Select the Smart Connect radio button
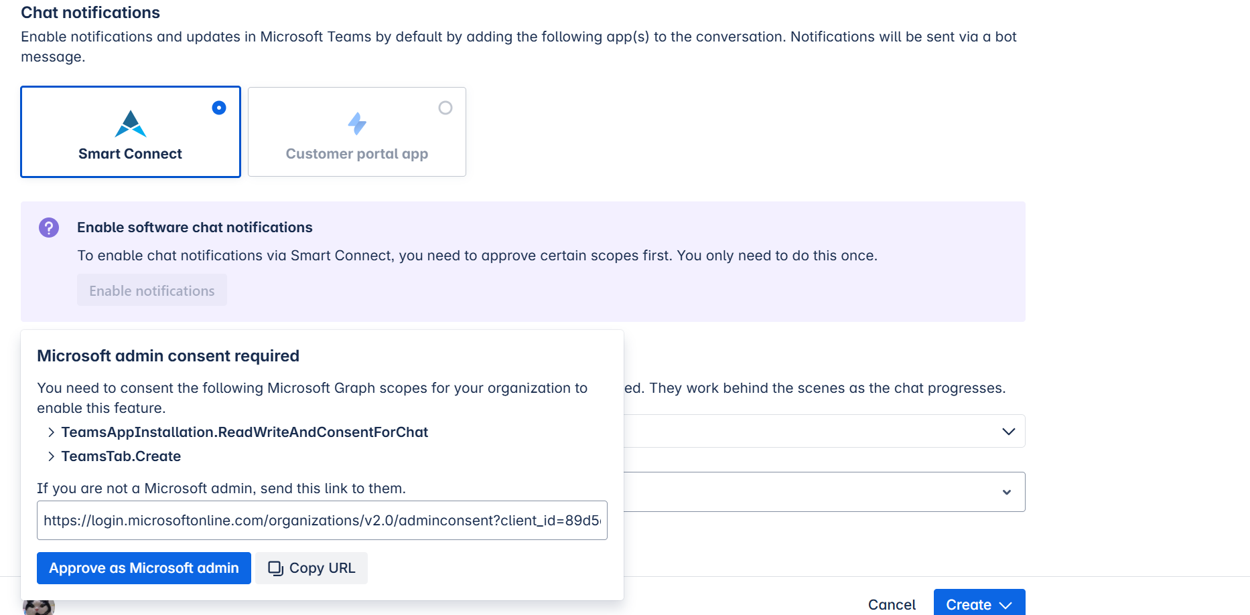 pos(219,108)
